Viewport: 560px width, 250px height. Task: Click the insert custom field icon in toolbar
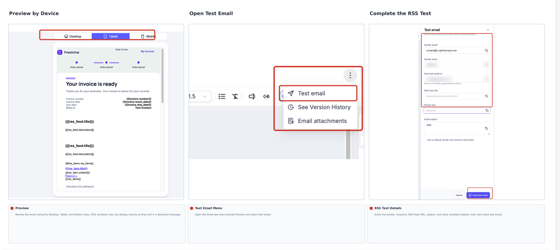pos(252,97)
